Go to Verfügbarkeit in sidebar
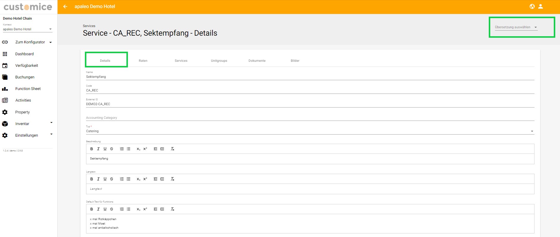560x237 pixels. pos(27,65)
